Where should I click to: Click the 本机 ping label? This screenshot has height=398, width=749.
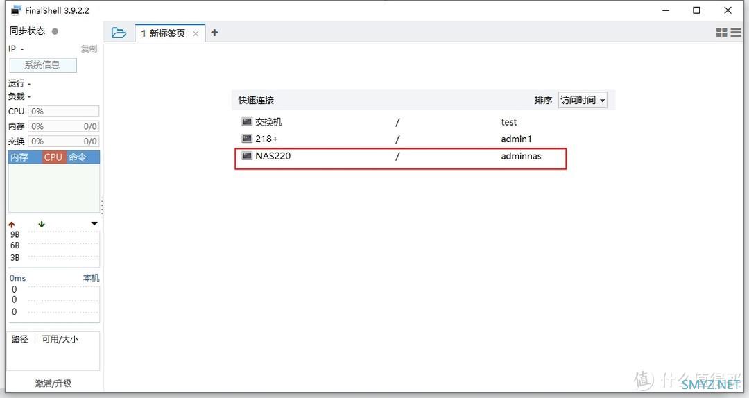point(92,278)
